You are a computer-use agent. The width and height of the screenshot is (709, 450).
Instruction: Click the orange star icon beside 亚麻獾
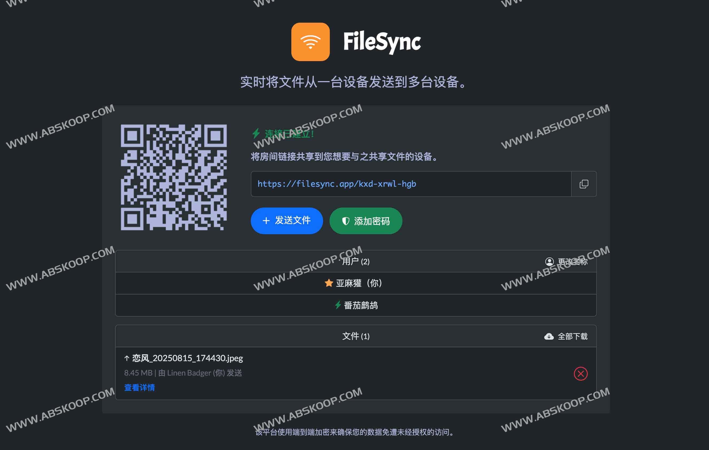328,283
